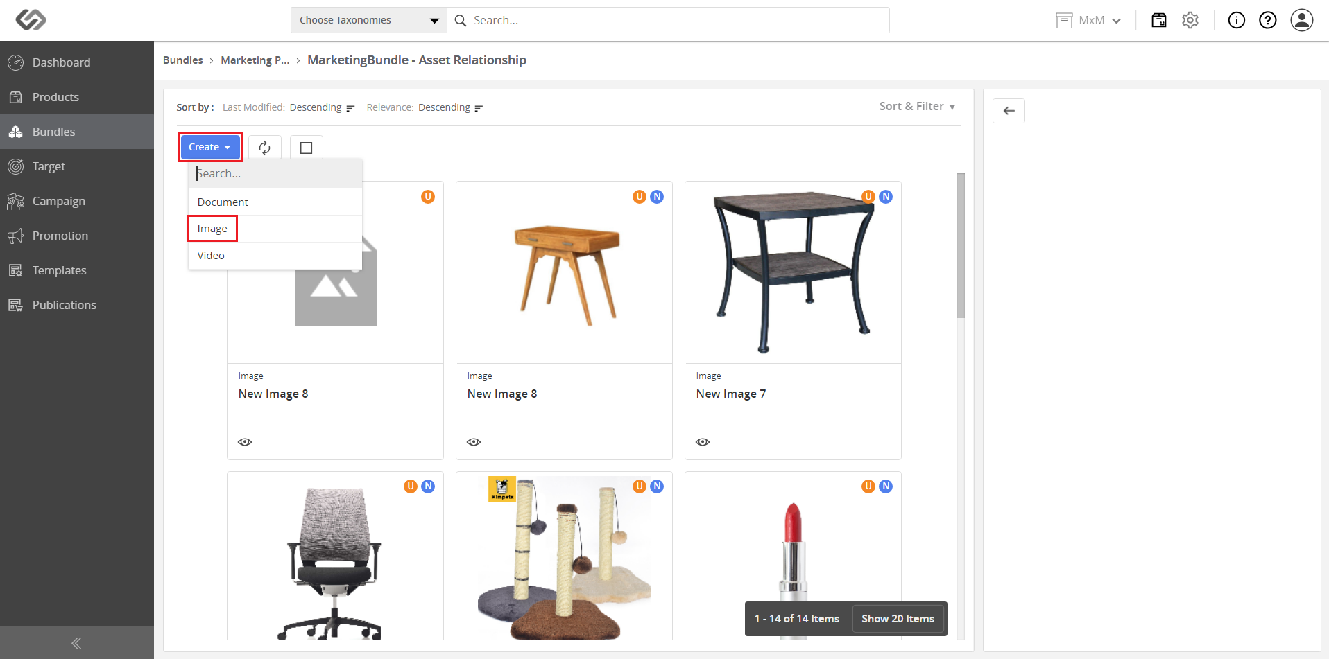Screen dimensions: 1329x659
Task: Open Publications in the sidebar
Action: [x=77, y=305]
